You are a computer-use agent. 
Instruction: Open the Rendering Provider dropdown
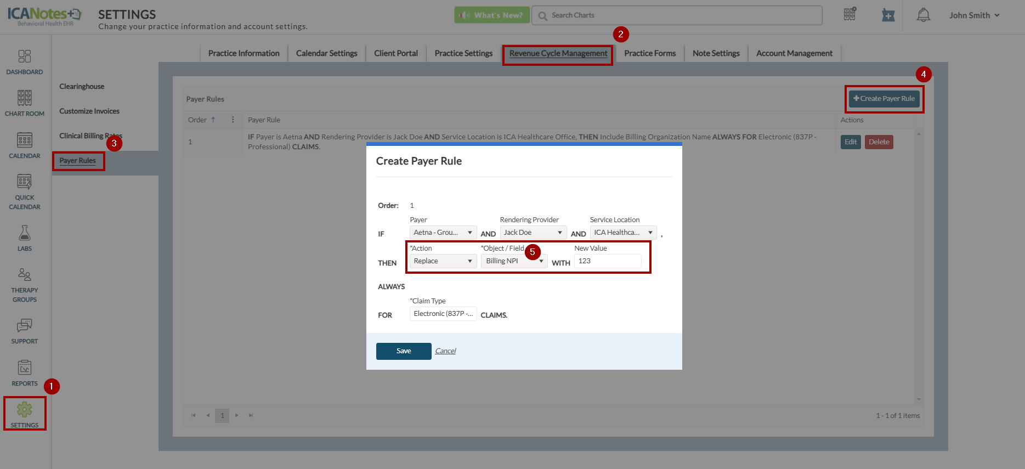point(533,233)
